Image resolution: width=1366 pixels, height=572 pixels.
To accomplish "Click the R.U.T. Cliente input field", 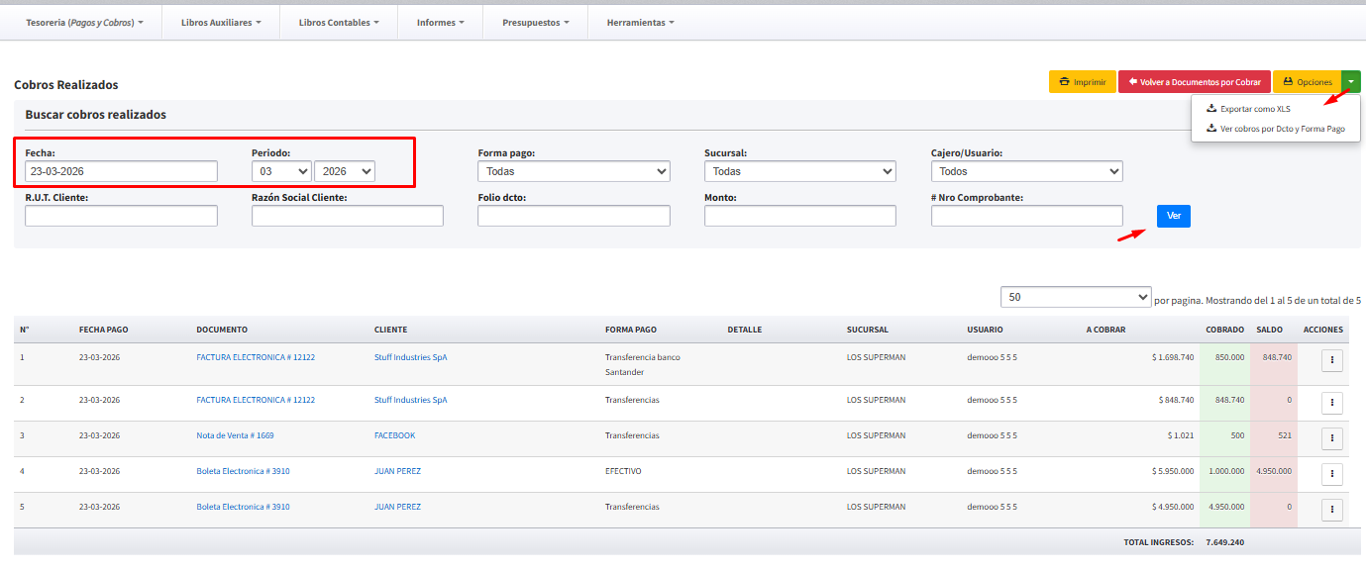I will coord(121,216).
